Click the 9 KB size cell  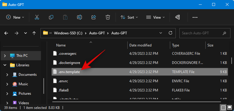[x=224, y=72]
